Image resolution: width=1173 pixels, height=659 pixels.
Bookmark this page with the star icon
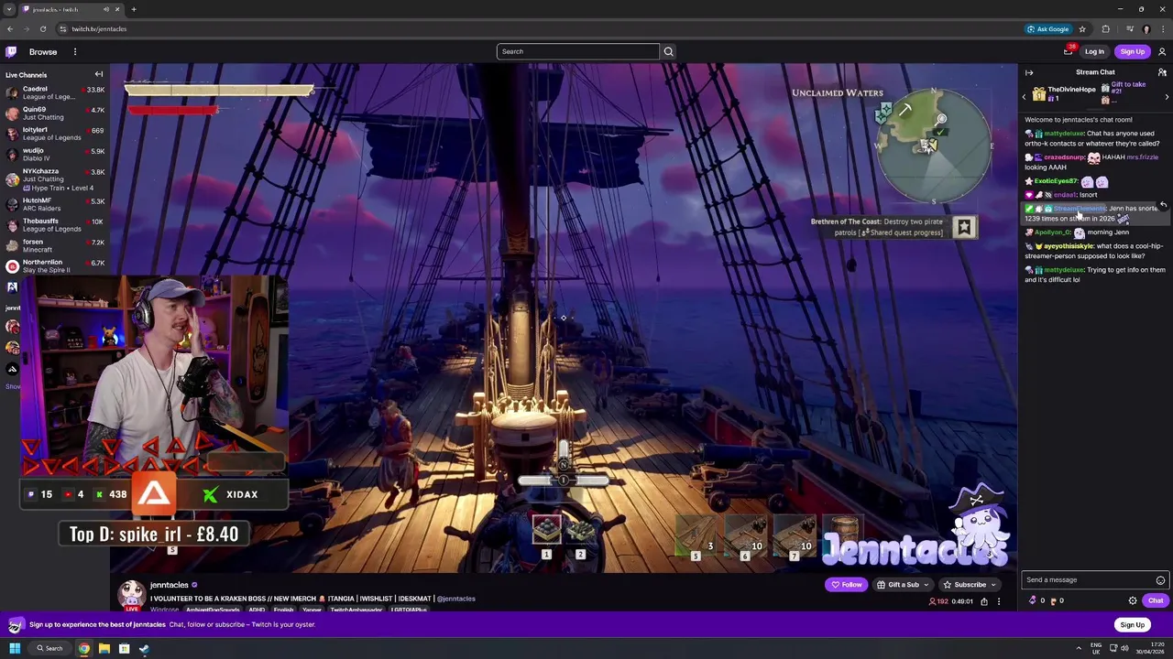pos(1082,28)
